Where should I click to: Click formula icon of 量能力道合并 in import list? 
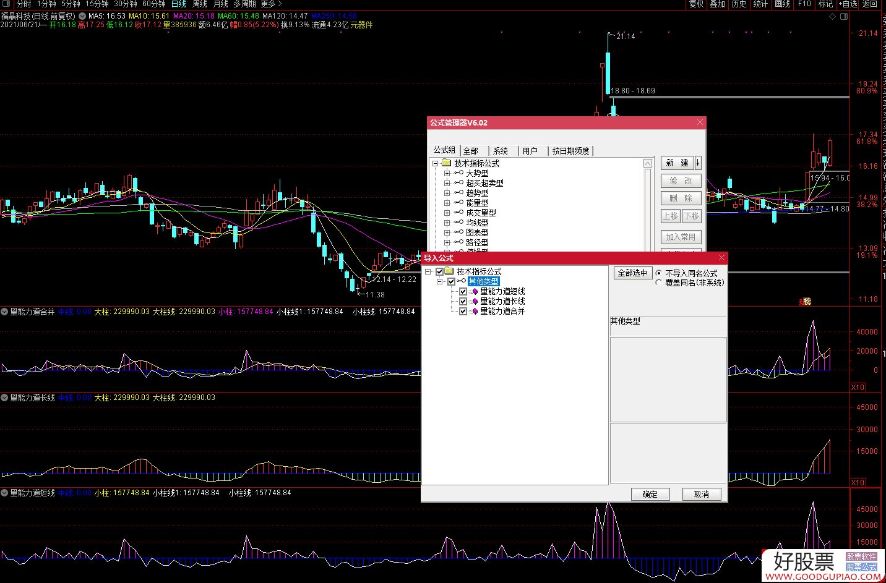[475, 311]
